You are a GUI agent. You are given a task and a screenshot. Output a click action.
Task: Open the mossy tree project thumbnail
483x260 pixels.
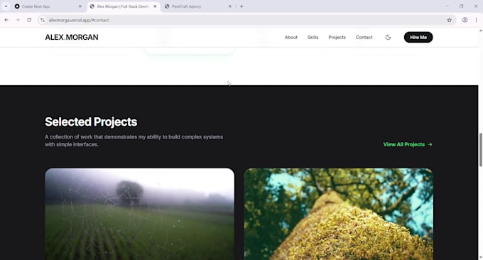pyautogui.click(x=339, y=214)
